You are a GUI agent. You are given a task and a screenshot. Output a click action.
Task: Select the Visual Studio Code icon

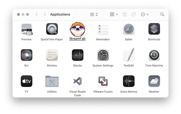coord(78,81)
